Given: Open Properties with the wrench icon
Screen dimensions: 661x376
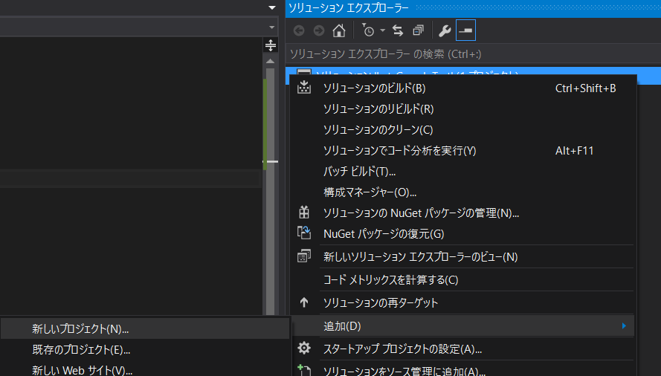Looking at the screenshot, I should (x=445, y=30).
